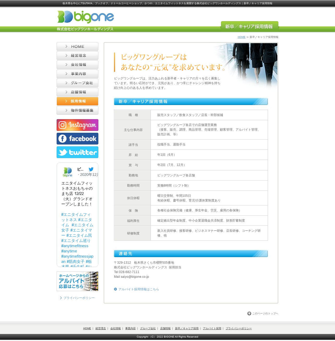Click the arrow bullet beside アルバイト採用情報はこちら
335x341 pixels.
(115, 289)
